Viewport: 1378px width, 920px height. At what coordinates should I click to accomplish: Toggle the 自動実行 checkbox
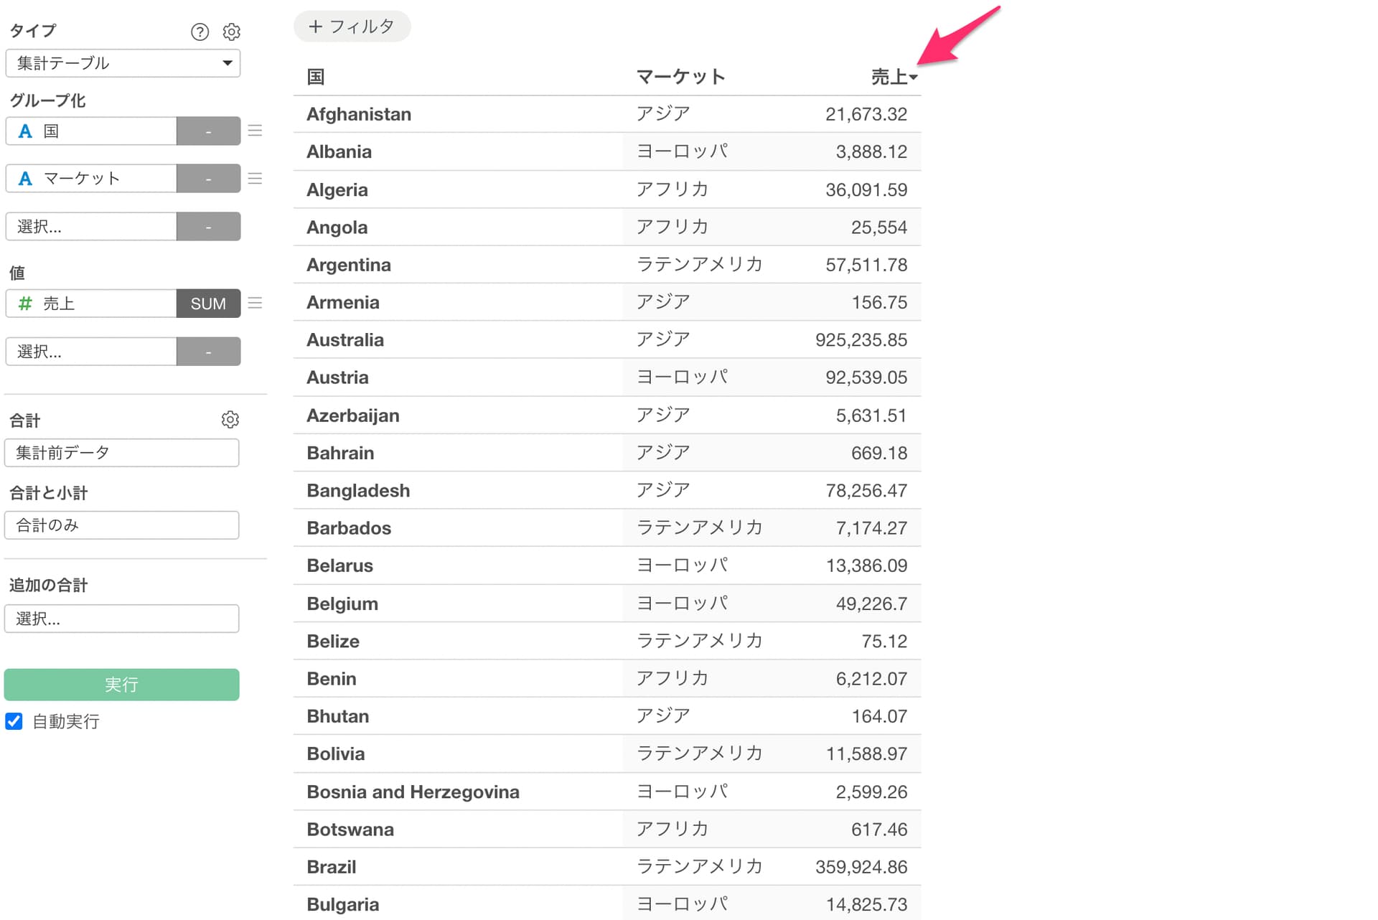(14, 721)
